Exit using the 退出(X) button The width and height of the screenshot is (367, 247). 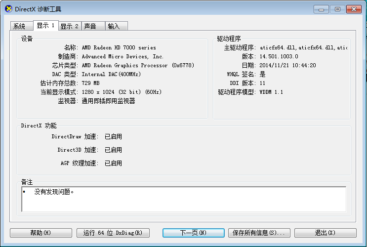coord(326,233)
